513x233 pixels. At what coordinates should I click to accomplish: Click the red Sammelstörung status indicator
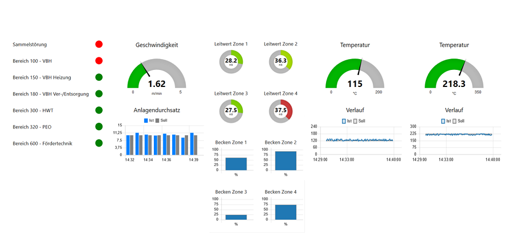pos(99,44)
